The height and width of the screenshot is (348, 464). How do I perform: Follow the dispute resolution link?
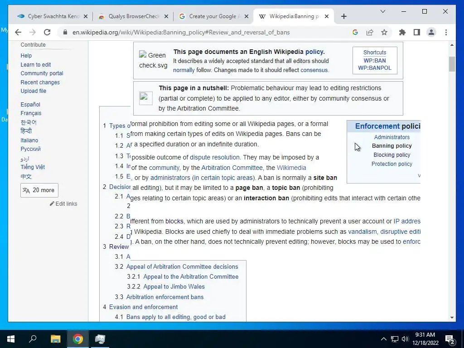coord(214,157)
